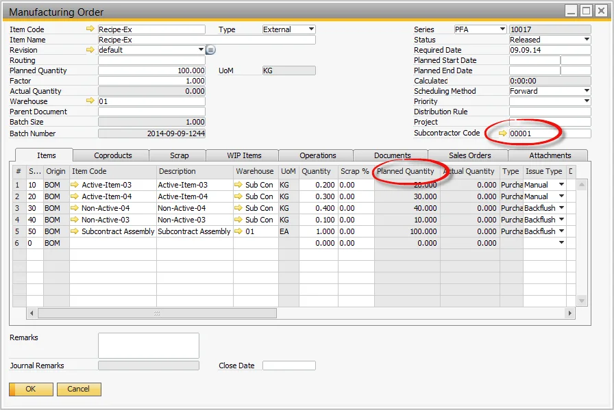The height and width of the screenshot is (410, 614).
Task: Click the table horizontal scrollbar thumb
Action: (157, 313)
